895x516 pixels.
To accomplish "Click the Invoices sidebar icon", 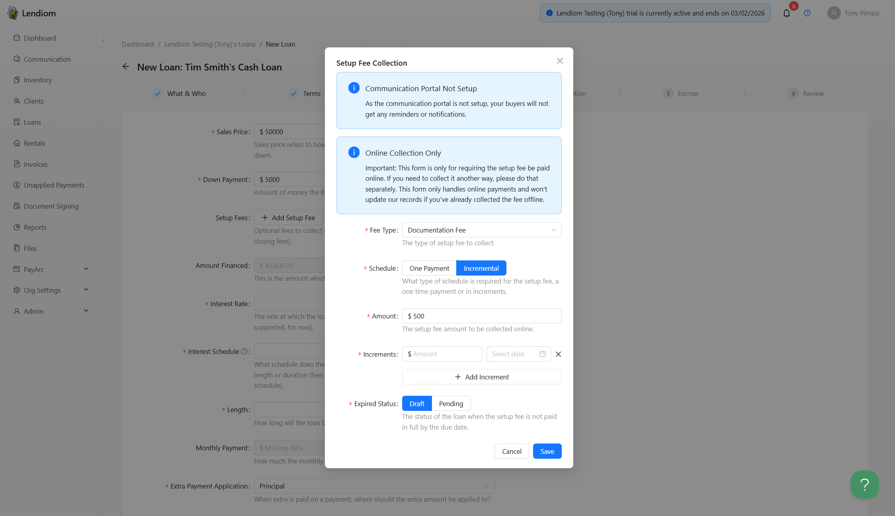I will [17, 164].
